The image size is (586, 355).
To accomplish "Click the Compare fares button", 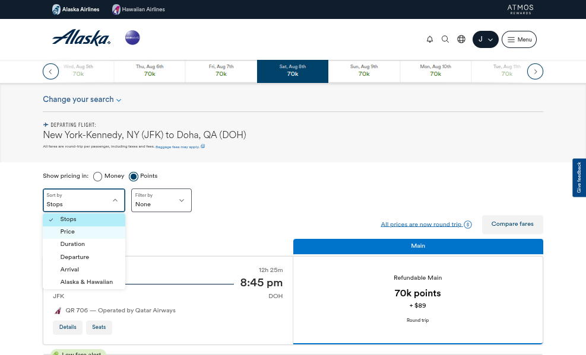I will pos(512,224).
